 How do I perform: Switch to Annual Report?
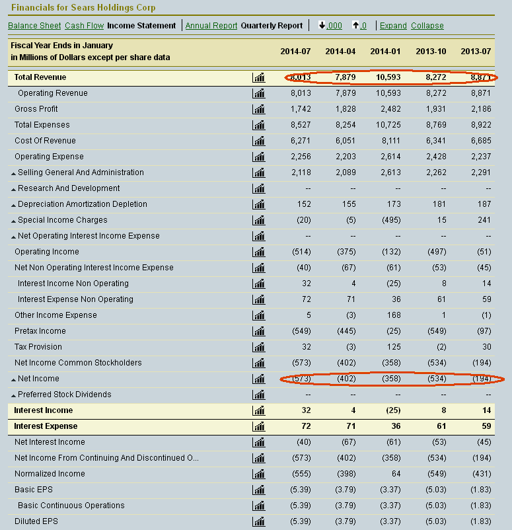coord(211,26)
